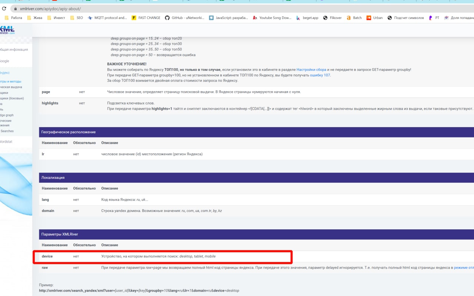The image size is (474, 296).
Task: Open the Жива bookmarks folder
Action: [x=34, y=18]
